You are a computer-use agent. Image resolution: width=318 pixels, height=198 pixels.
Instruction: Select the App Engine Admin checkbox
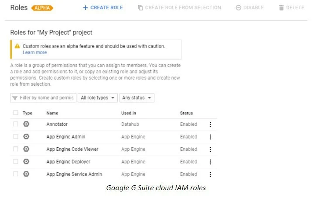pyautogui.click(x=16, y=136)
